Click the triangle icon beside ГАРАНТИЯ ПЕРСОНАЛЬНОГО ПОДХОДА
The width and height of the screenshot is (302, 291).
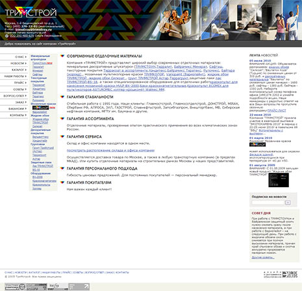[62, 168]
